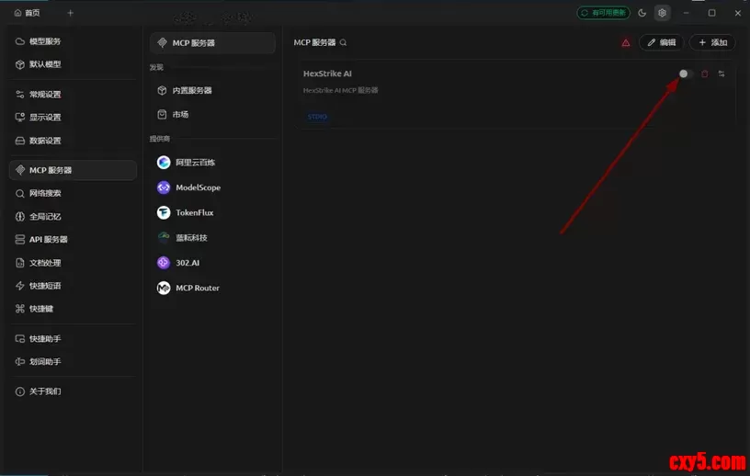This screenshot has height=476, width=750.
Task: Go to 网络搜索 settings
Action: pos(45,193)
